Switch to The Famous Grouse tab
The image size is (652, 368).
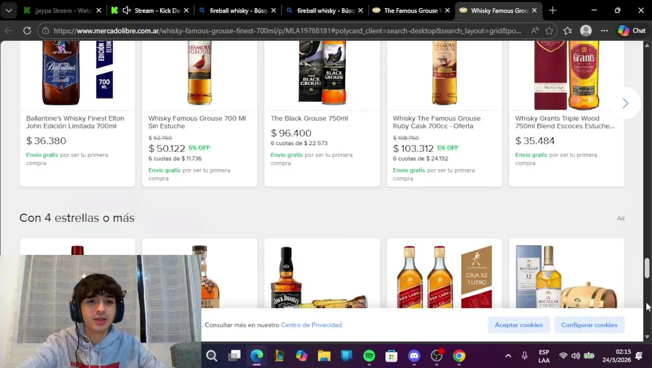(x=412, y=10)
